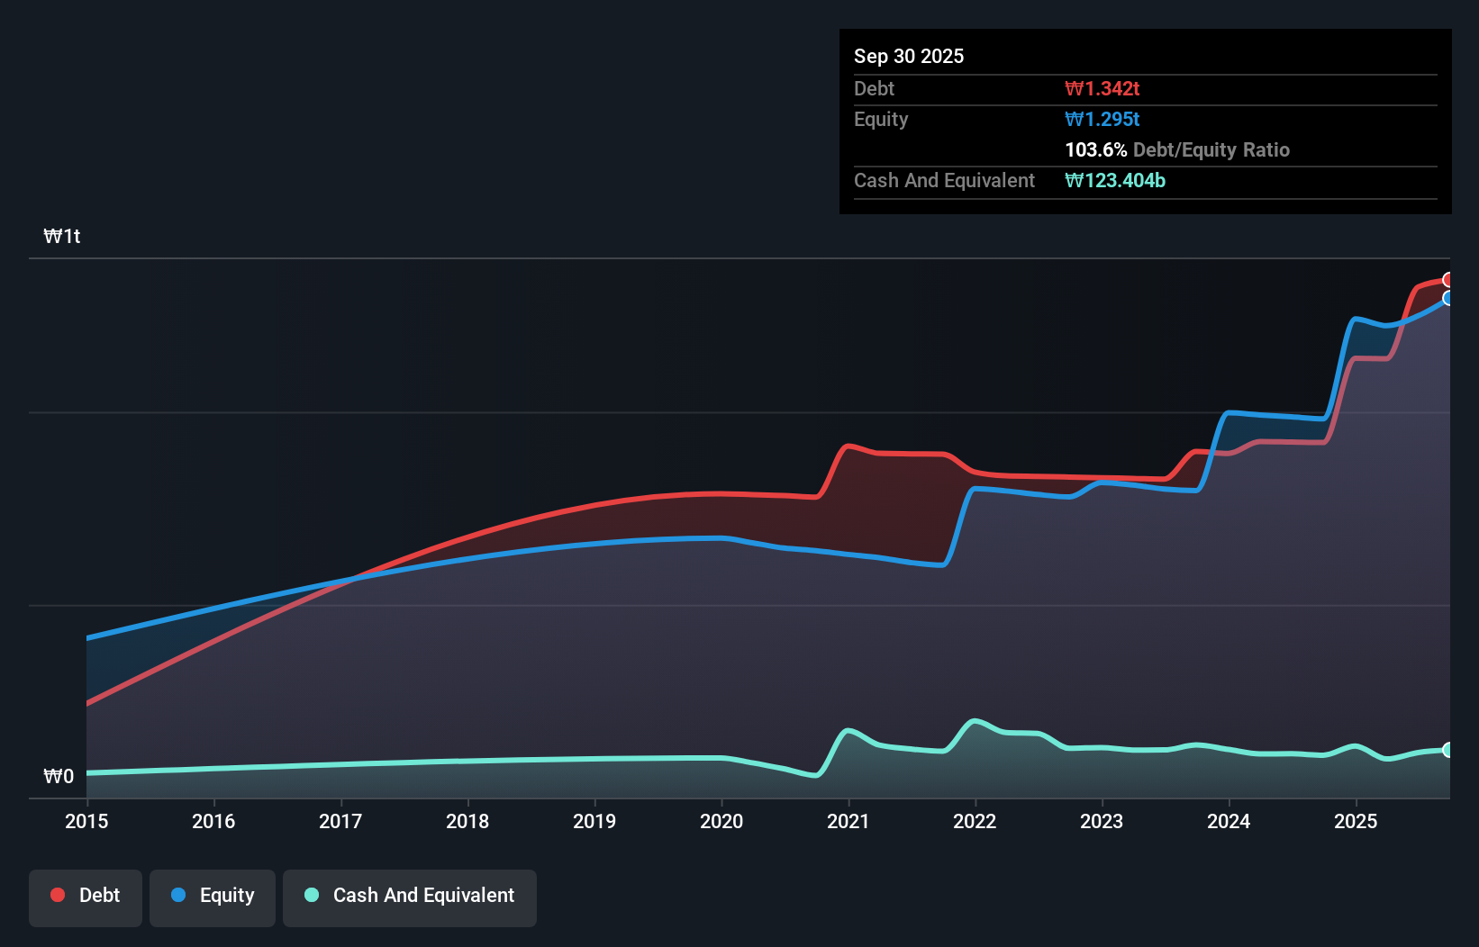Select the Debt row in the data tooltip
1479x947 pixels.
pos(991,88)
